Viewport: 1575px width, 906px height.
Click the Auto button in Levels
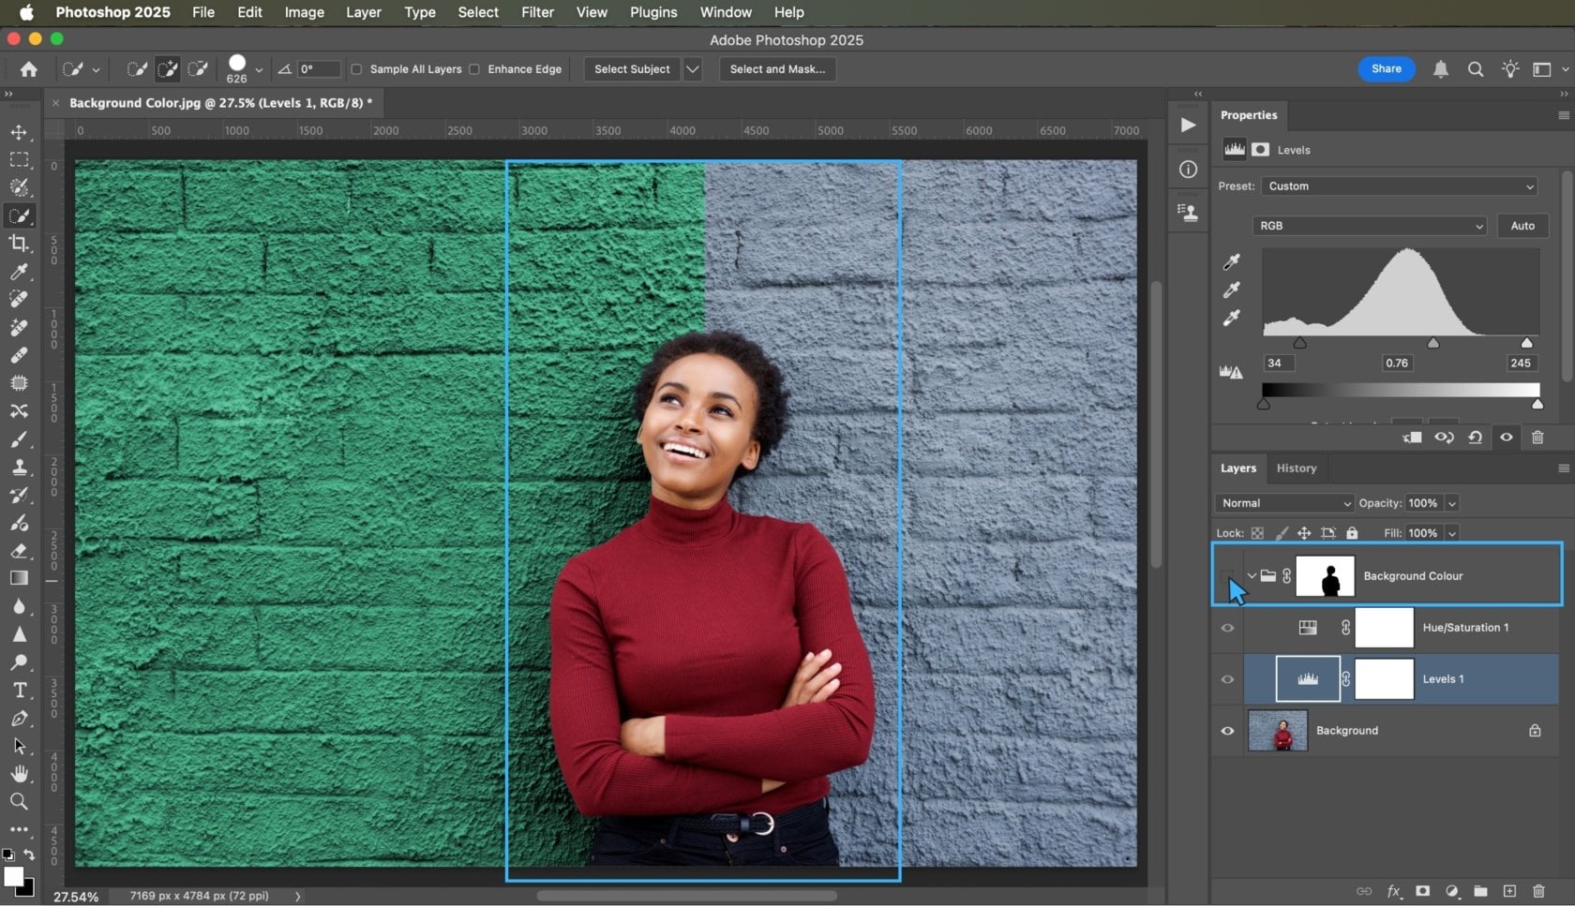(1522, 226)
